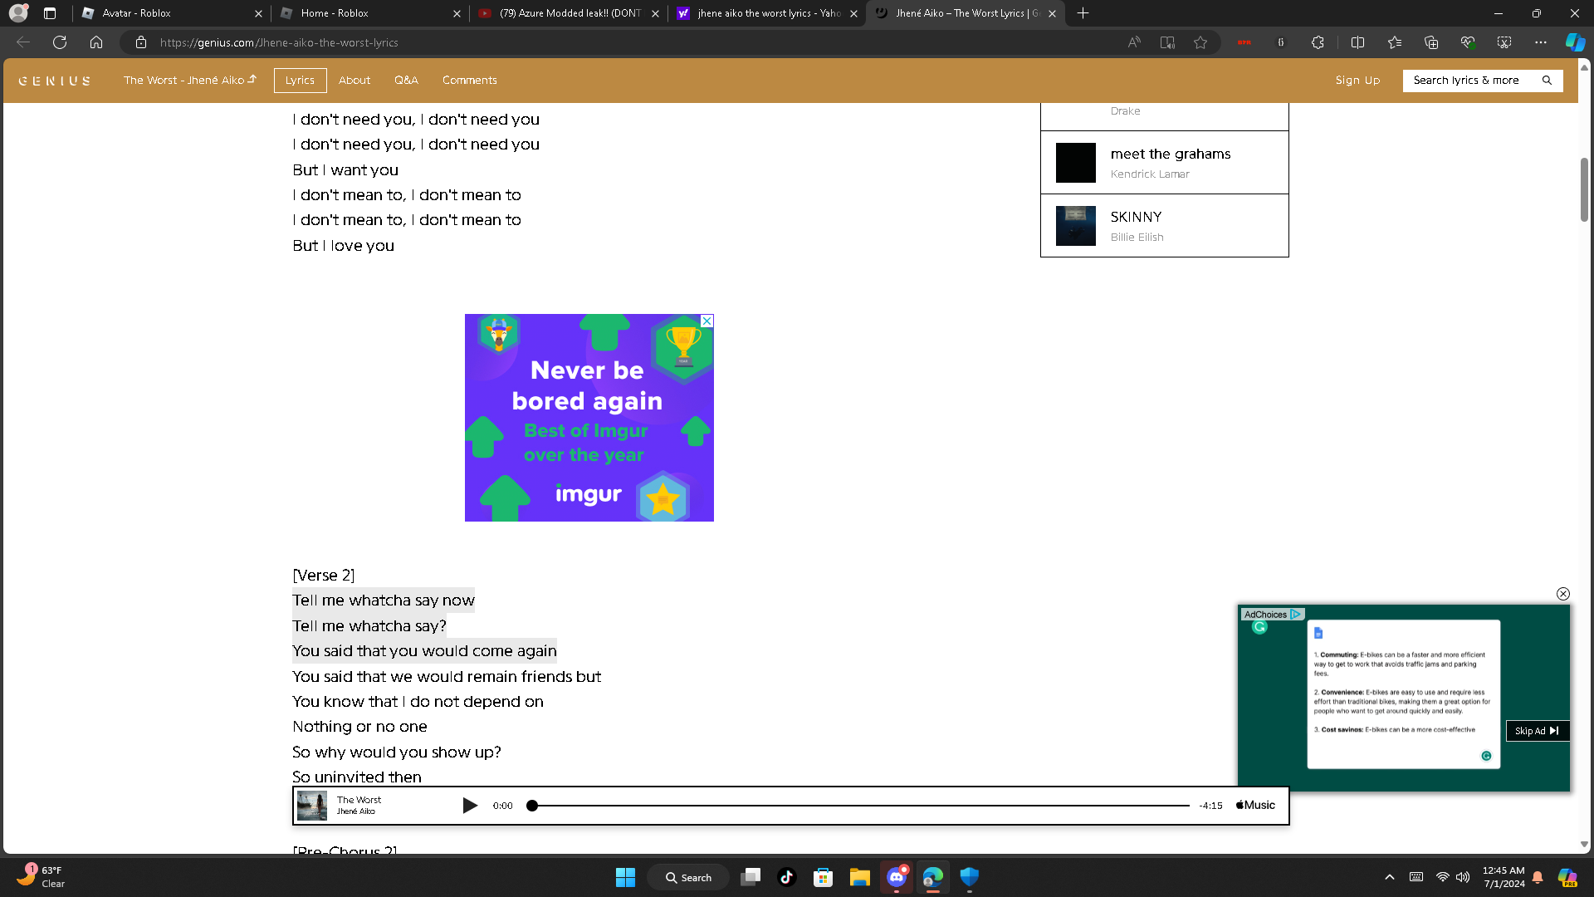Viewport: 1594px width, 897px height.
Task: Click the page vertical scrollbar thumb
Action: click(x=1584, y=189)
